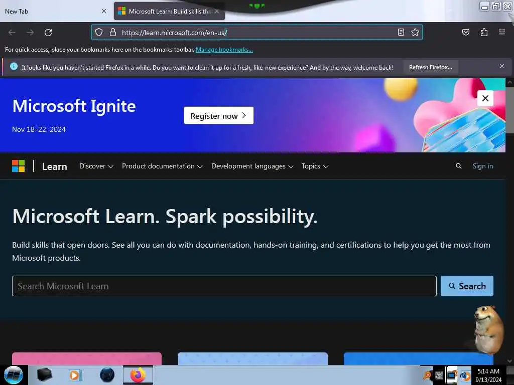514x385 pixels.
Task: Click the notification info icon
Action: [14, 67]
